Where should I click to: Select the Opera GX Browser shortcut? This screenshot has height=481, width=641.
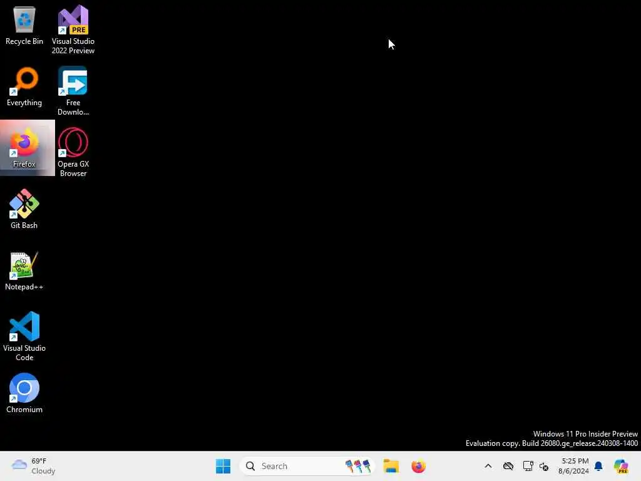(73, 152)
